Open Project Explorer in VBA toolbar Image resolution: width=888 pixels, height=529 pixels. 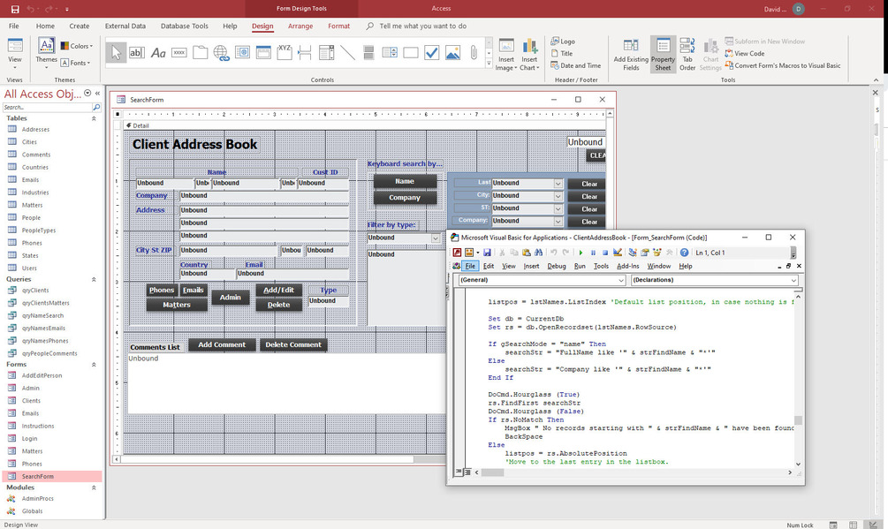pos(633,253)
